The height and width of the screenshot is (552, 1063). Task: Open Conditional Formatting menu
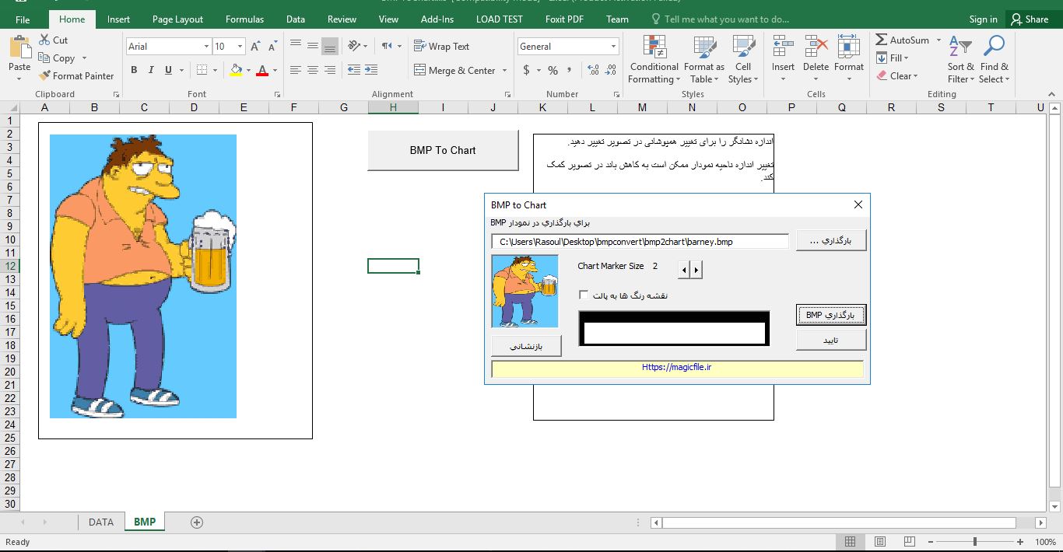pyautogui.click(x=654, y=60)
